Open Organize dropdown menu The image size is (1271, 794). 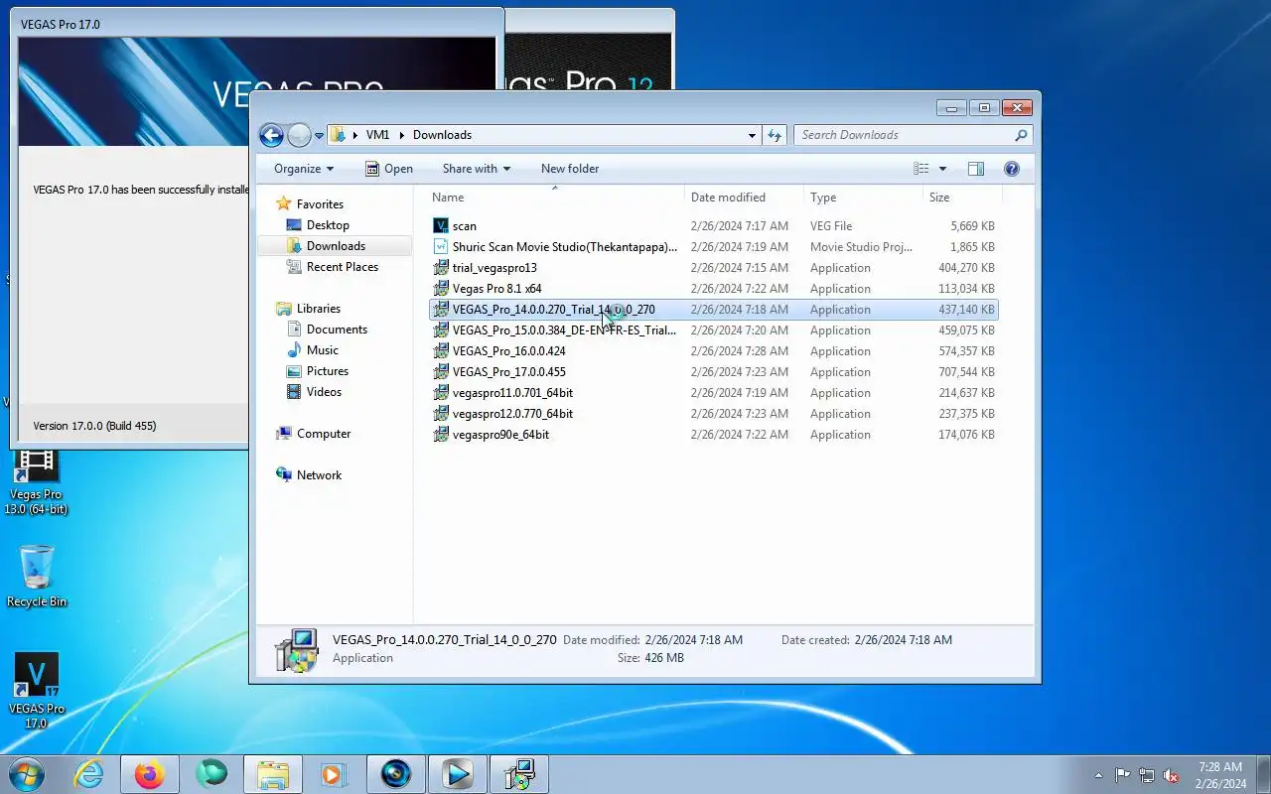(x=304, y=169)
